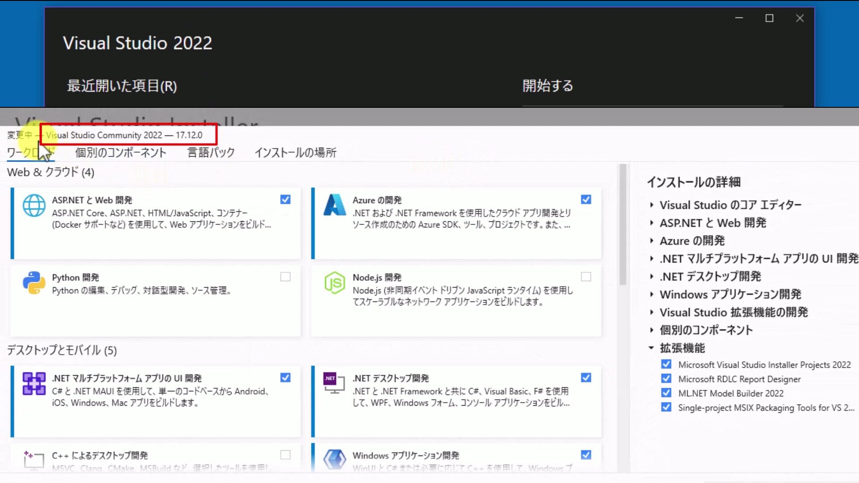Check C++ によるデスクトップ開発 checkbox
The image size is (859, 483).
[x=285, y=455]
